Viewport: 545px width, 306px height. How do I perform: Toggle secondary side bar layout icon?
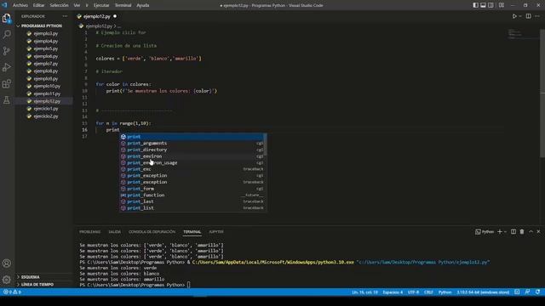tap(490, 5)
